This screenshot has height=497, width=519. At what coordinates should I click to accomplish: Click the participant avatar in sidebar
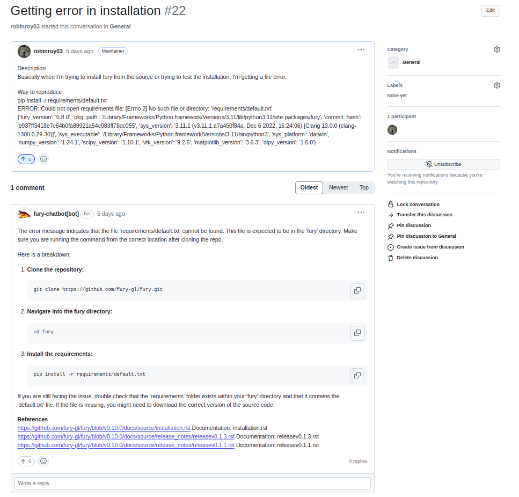[392, 130]
